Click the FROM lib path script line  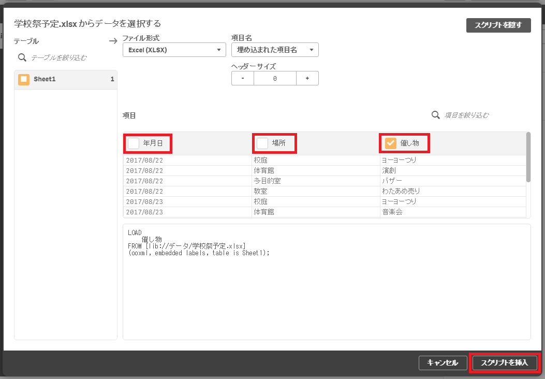pos(187,246)
